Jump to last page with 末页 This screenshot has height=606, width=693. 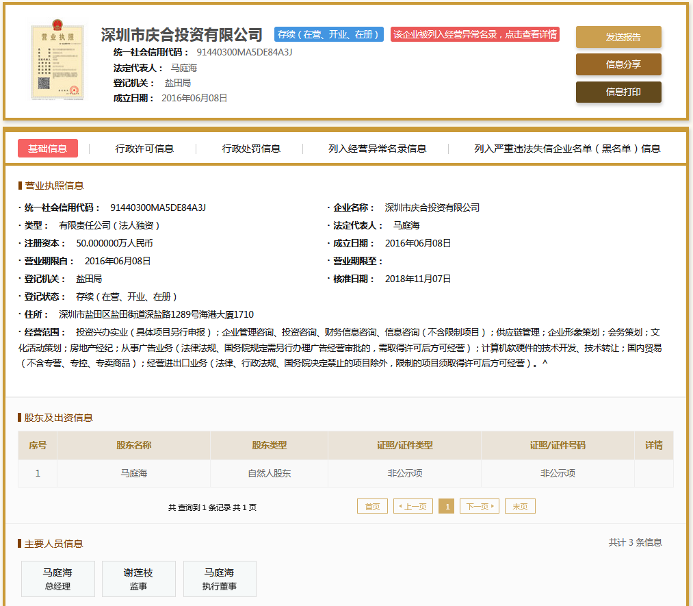point(520,507)
